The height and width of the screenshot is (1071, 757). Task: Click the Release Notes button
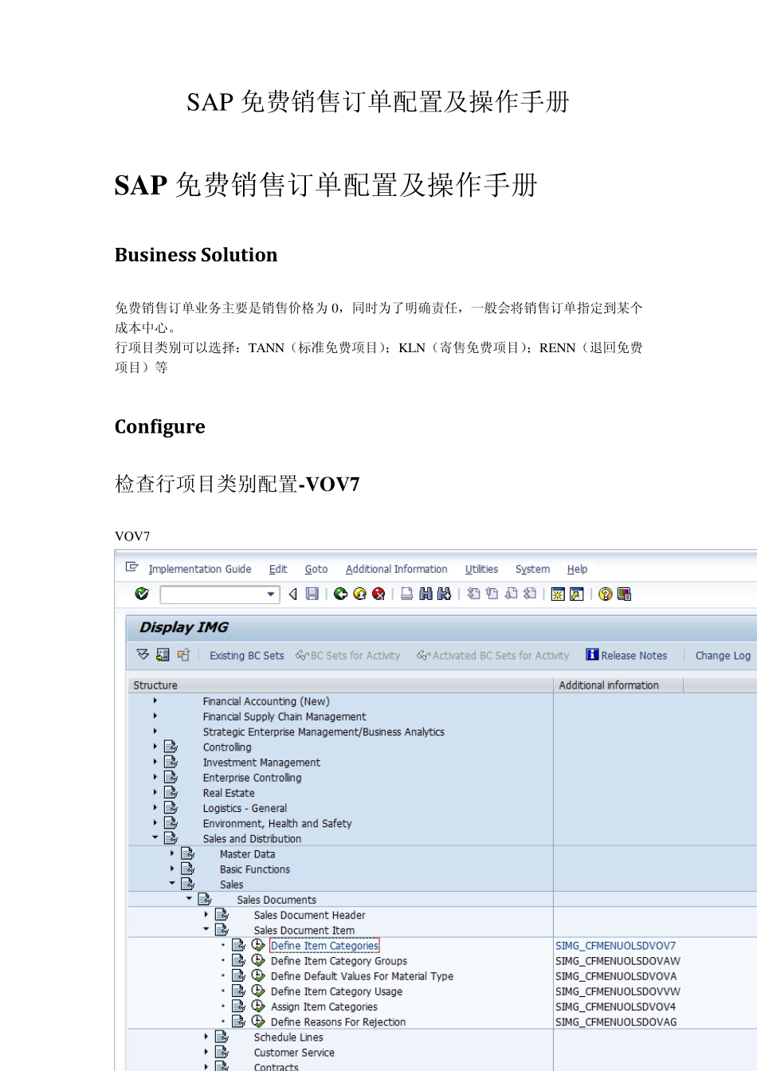627,655
